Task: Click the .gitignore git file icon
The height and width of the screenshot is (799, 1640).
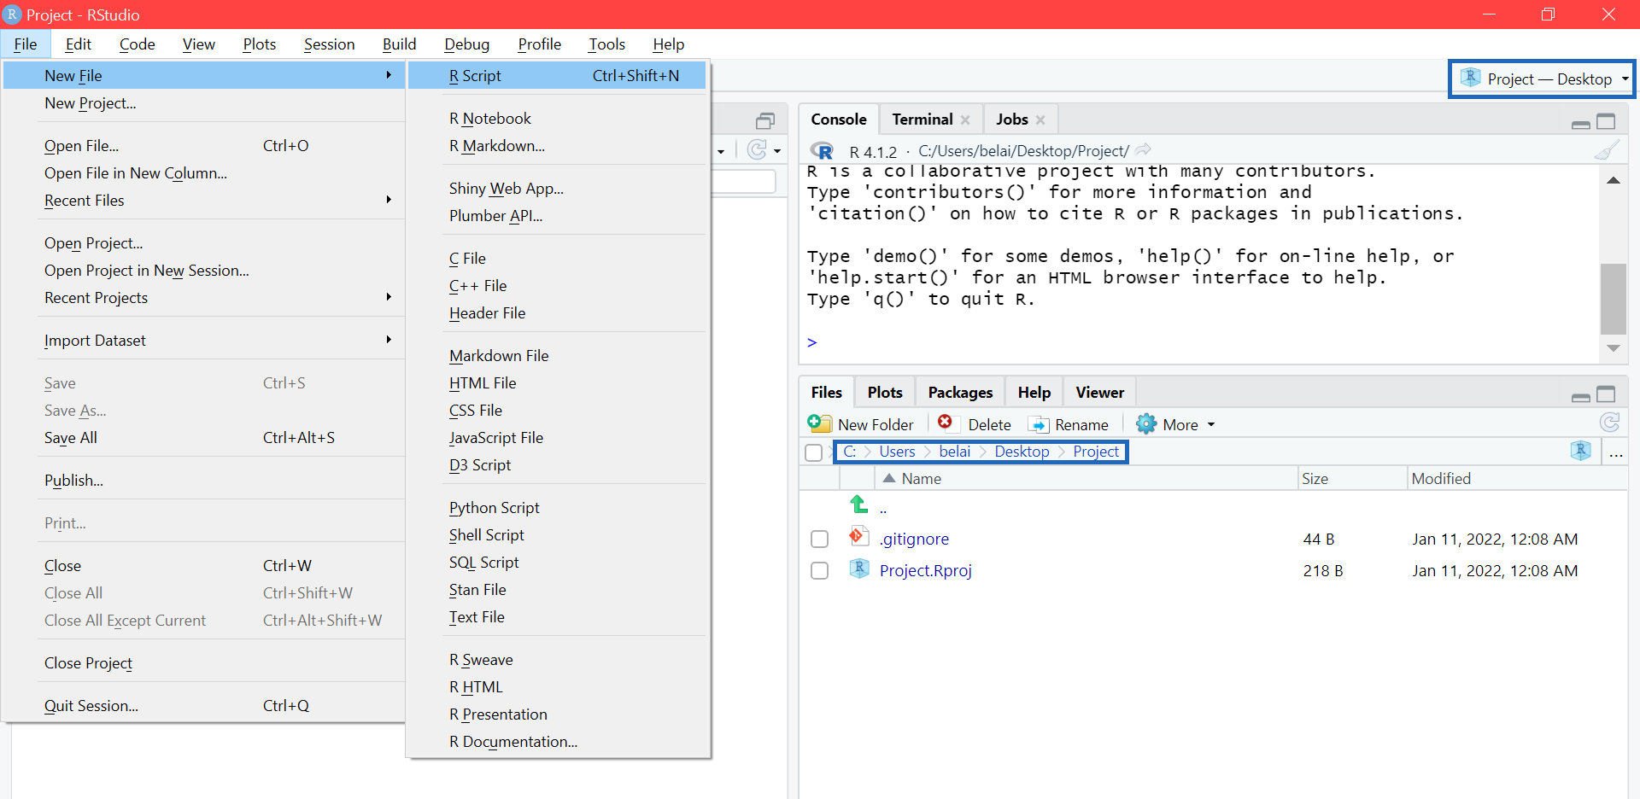Action: click(x=858, y=536)
